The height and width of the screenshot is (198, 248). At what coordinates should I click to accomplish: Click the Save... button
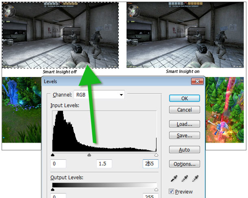point(185,135)
